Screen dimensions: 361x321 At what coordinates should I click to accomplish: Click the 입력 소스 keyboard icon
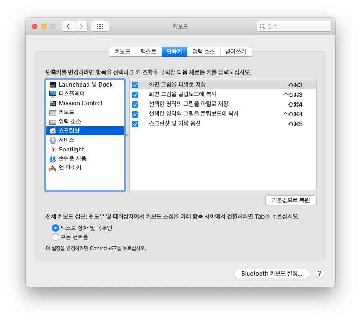pyautogui.click(x=53, y=122)
